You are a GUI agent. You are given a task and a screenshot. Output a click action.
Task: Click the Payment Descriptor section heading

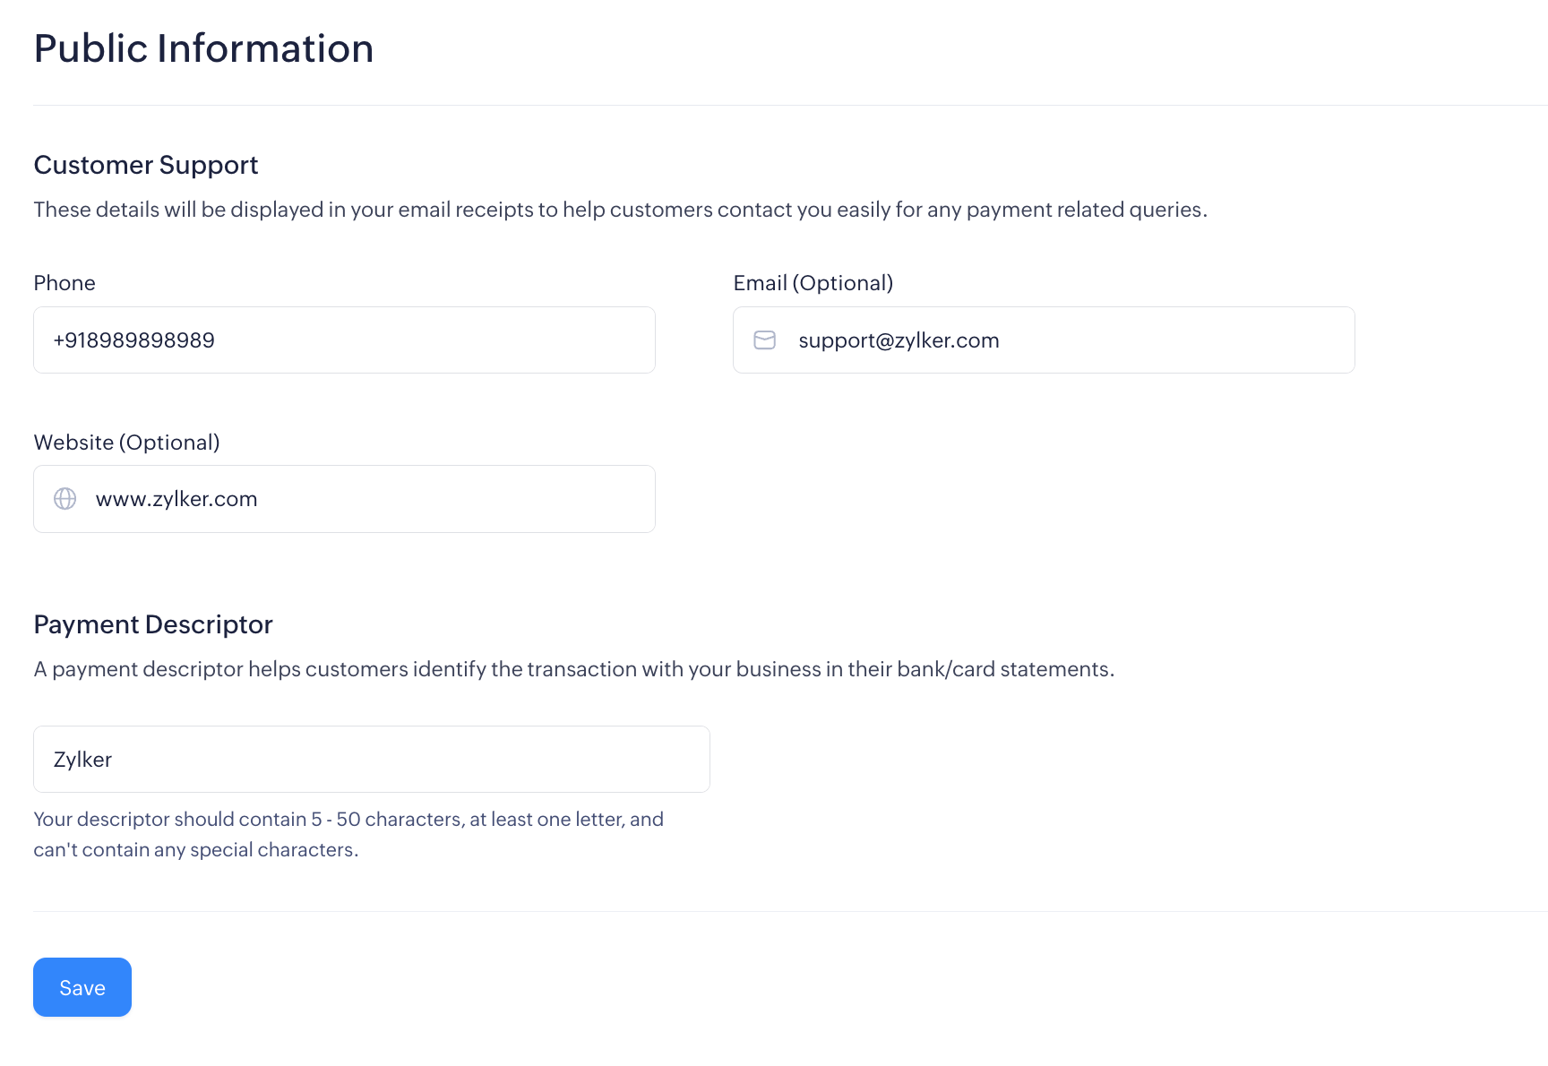point(153,624)
